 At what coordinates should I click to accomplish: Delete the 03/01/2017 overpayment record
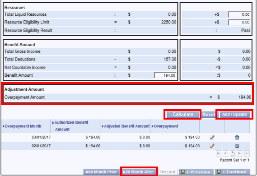coord(237,137)
